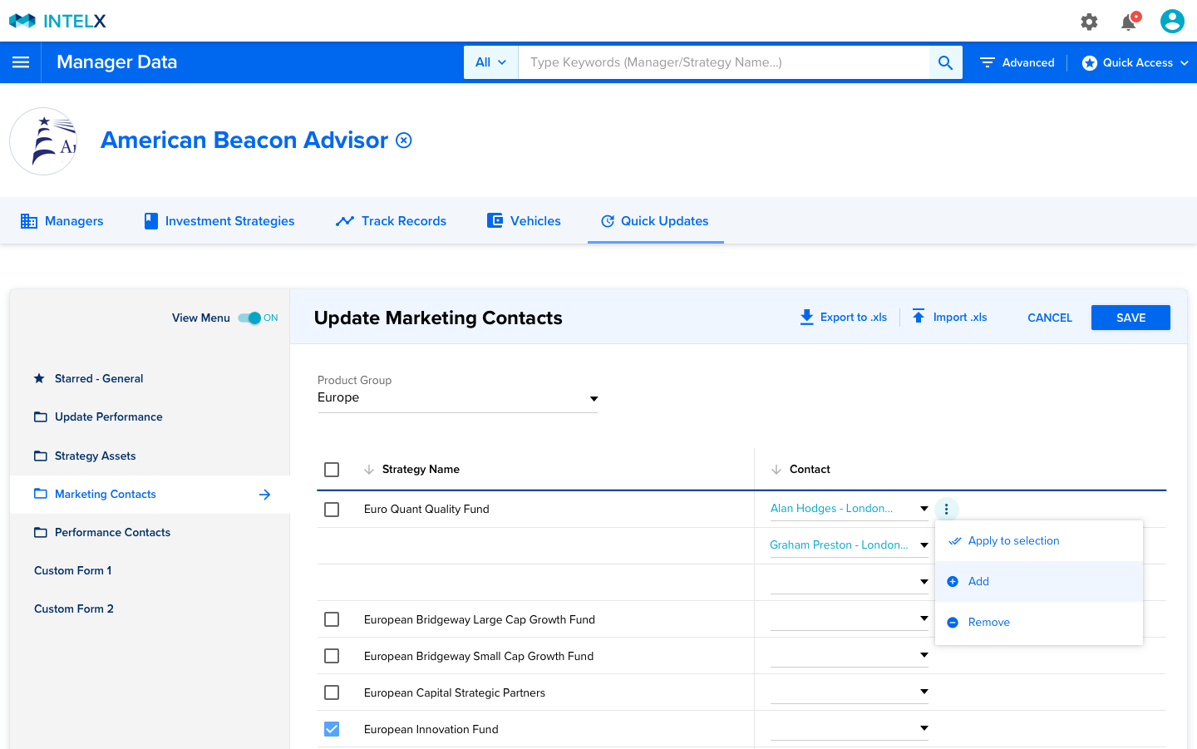Screen dimensions: 1197x749
Task: Open the user profile avatar
Action: click(x=1172, y=22)
